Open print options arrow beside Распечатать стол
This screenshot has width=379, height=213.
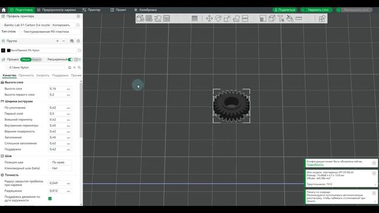point(338,10)
